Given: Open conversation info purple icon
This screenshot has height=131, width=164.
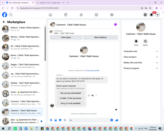Looking at the screenshot, I should [115, 25].
